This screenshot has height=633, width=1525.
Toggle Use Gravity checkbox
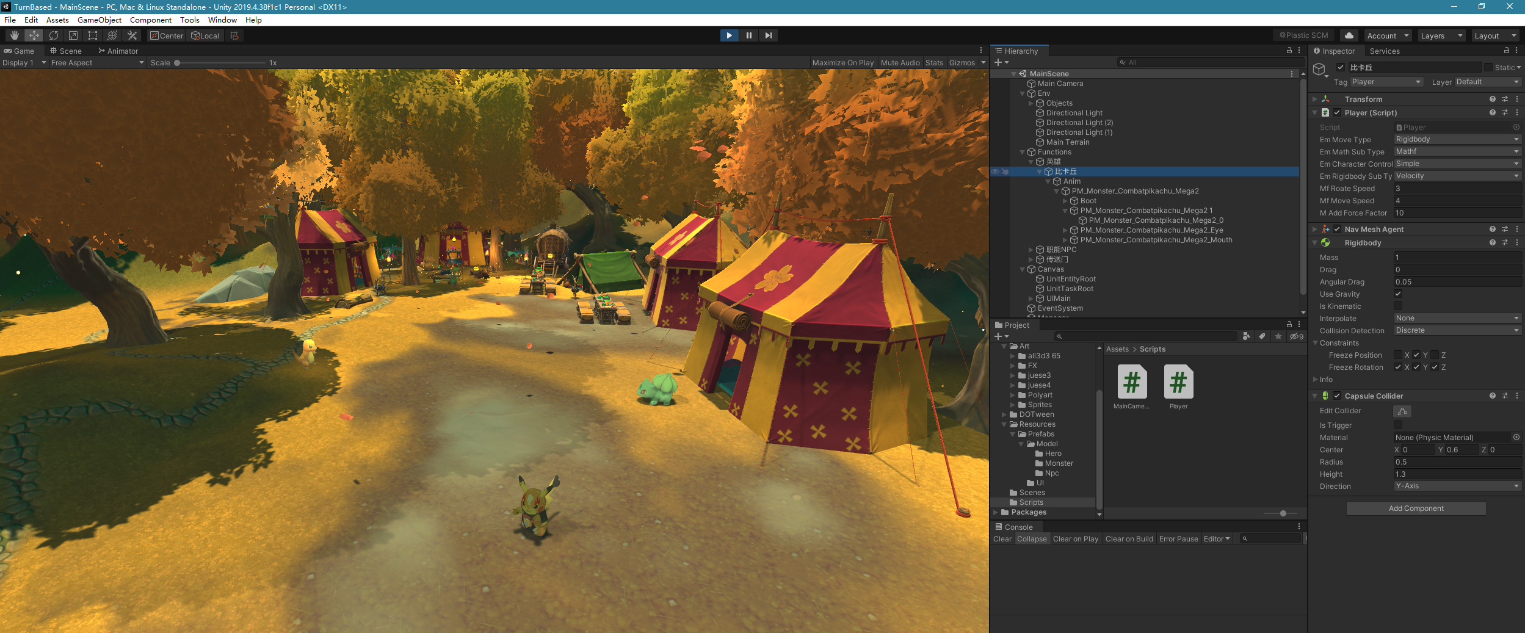[1398, 294]
